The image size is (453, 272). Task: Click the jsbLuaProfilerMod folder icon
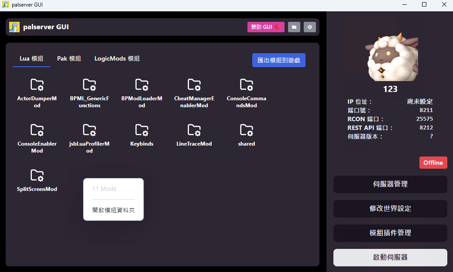89,130
